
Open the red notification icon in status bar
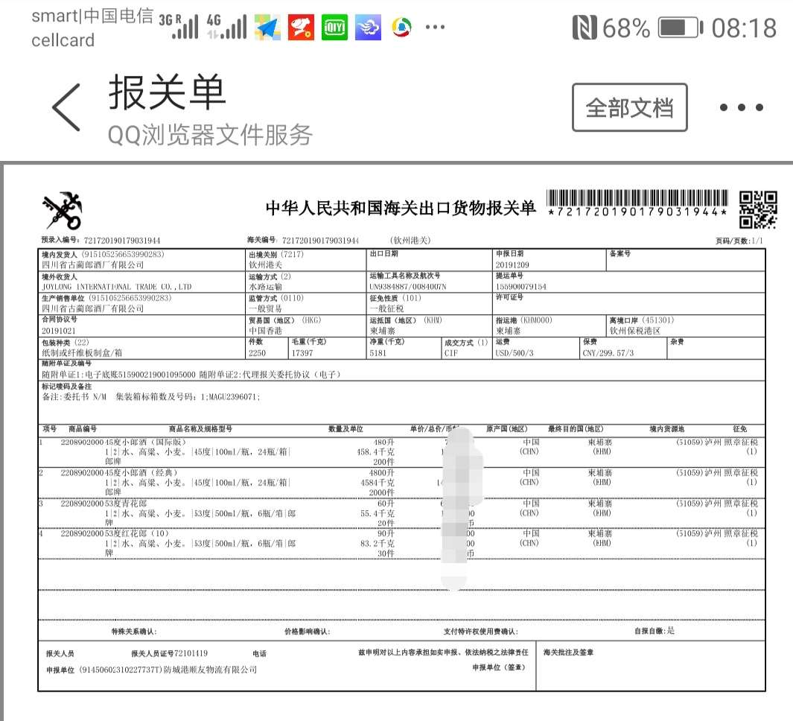click(301, 27)
